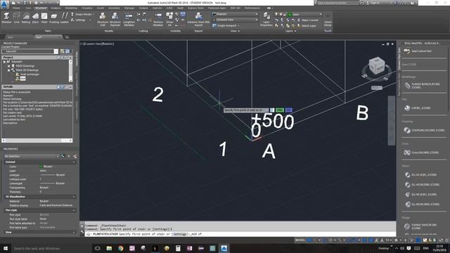450x253 pixels.
Task: Open the Structure Explode tool
Action: click(115, 19)
